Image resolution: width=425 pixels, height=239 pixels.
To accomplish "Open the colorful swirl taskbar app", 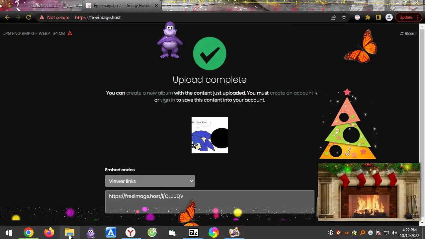I will [x=214, y=233].
